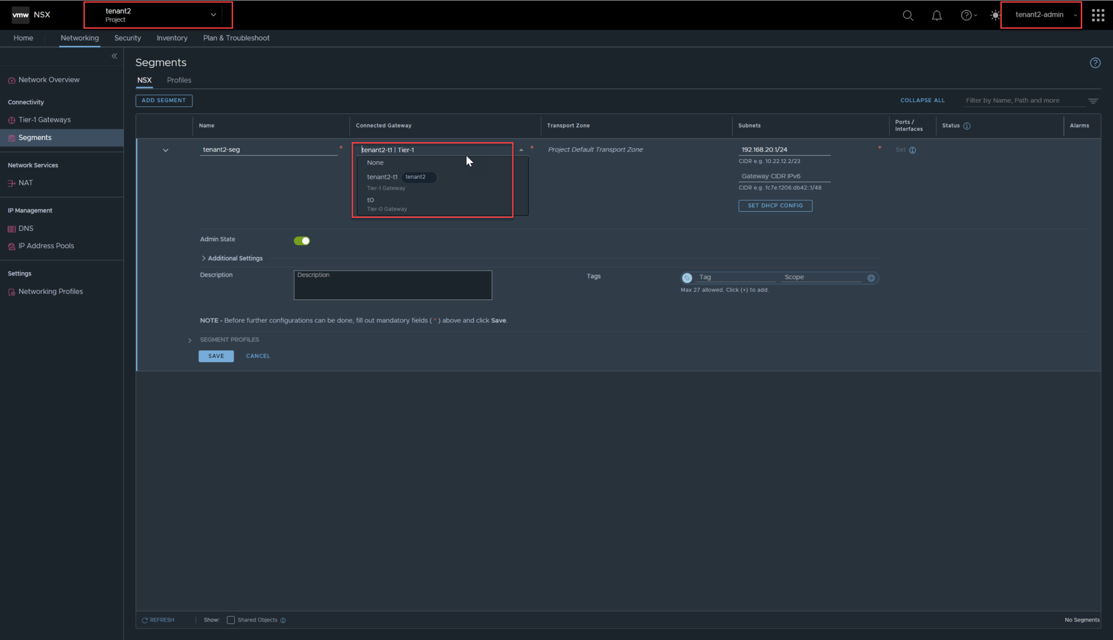
Task: Click Status column info icon
Action: pos(967,126)
